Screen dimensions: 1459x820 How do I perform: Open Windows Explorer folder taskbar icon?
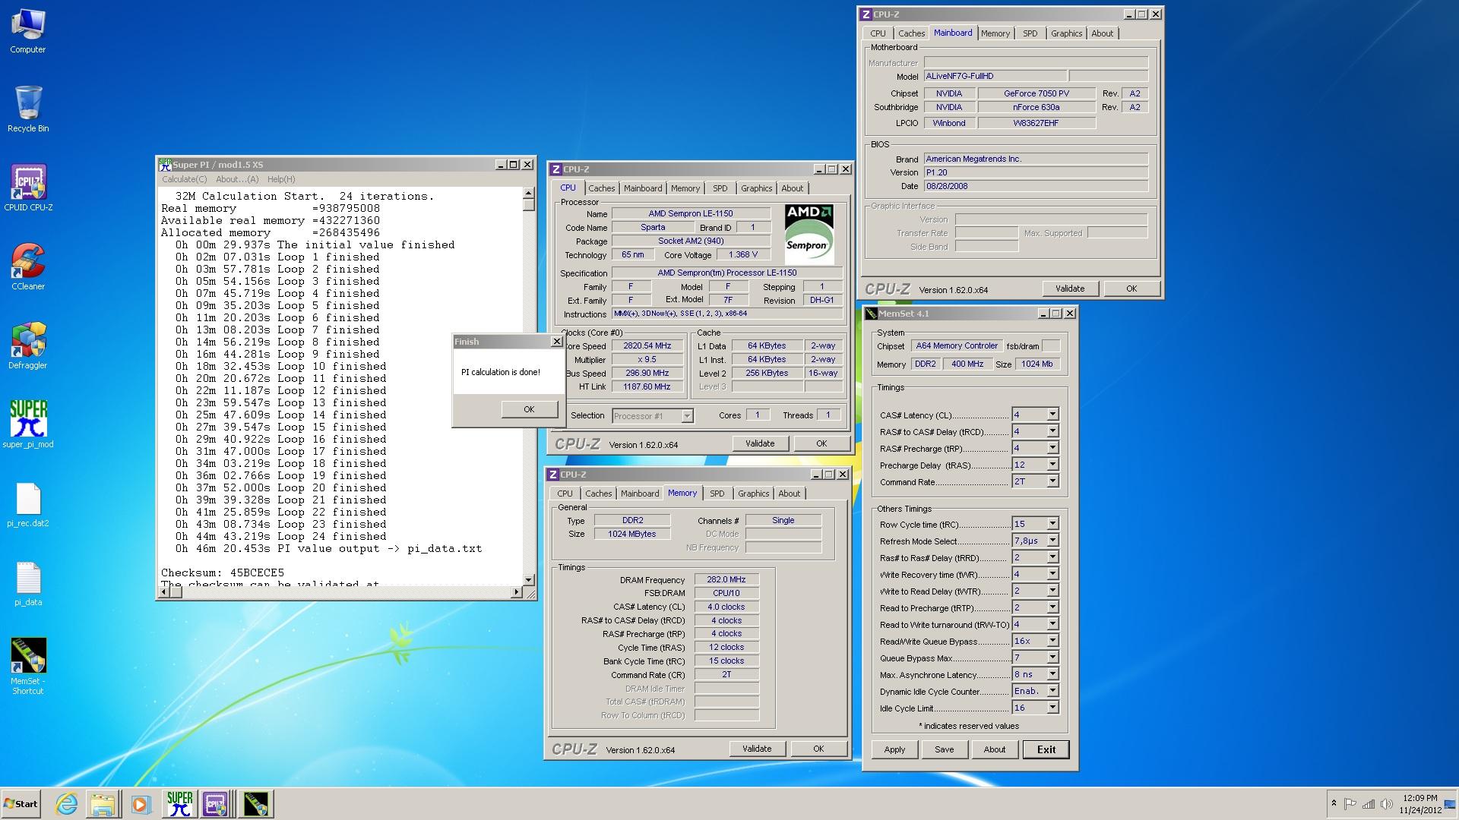[103, 804]
